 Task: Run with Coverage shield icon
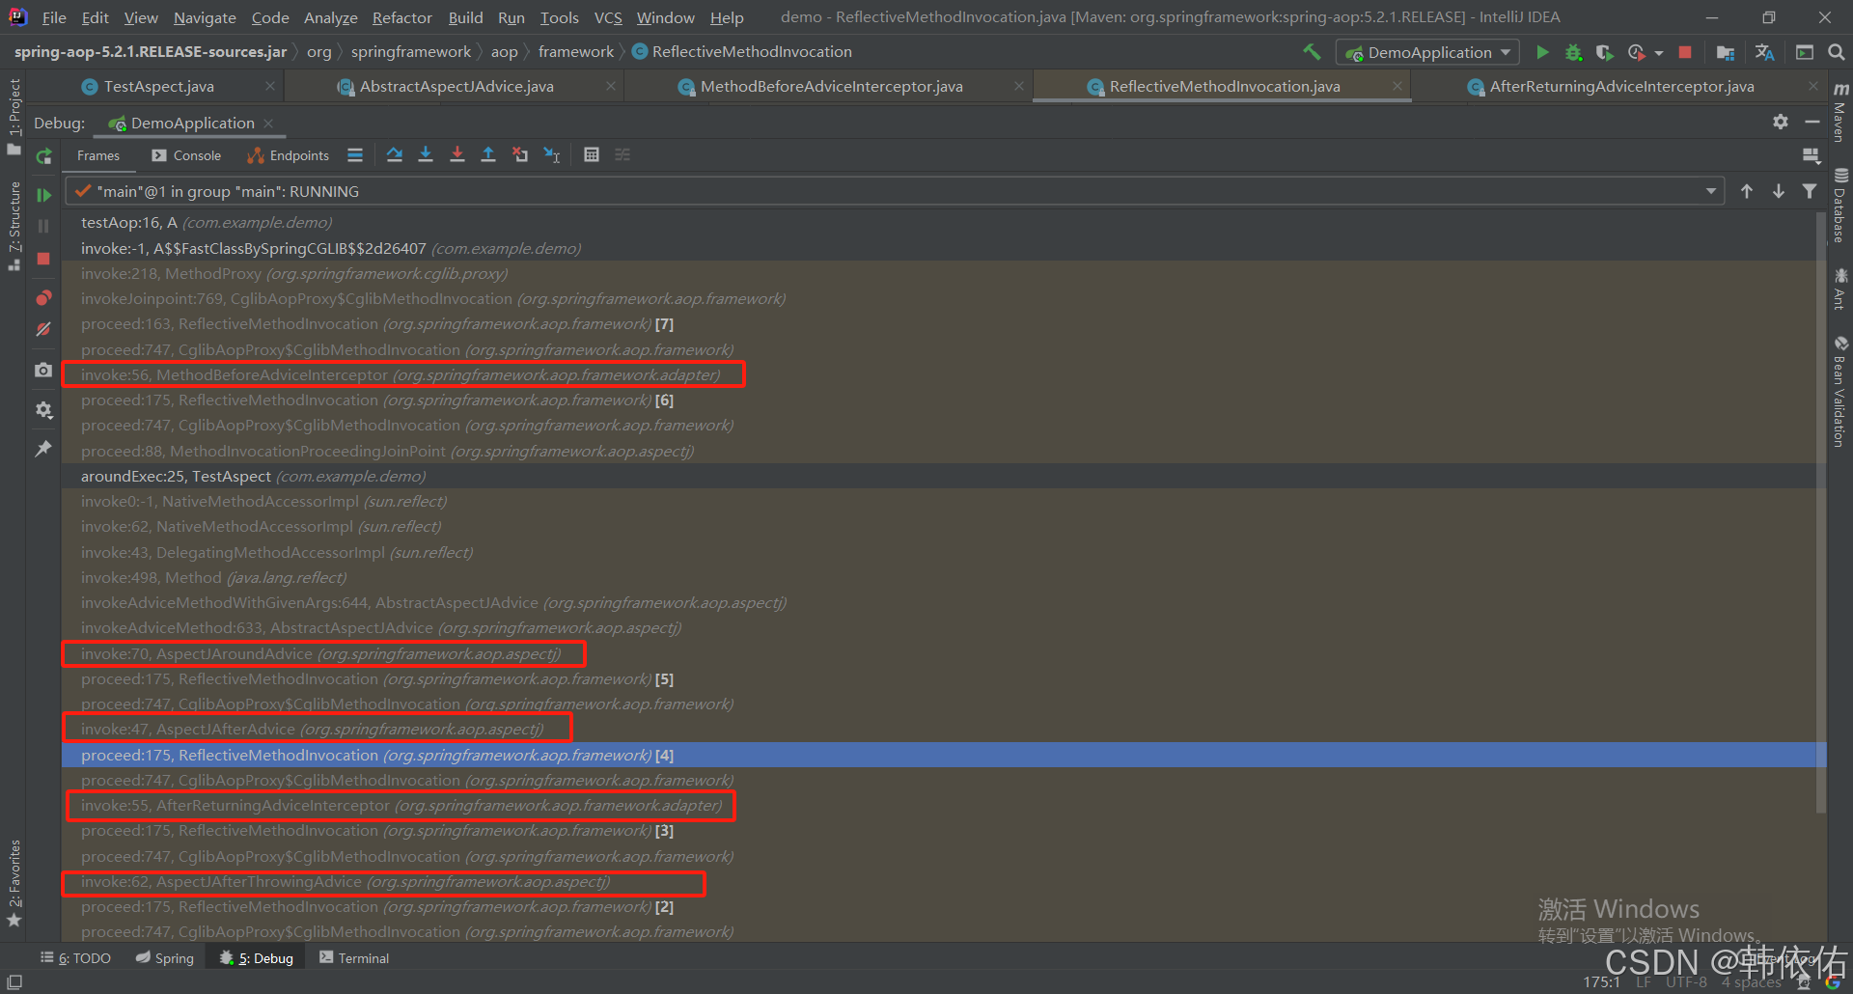[x=1604, y=52]
